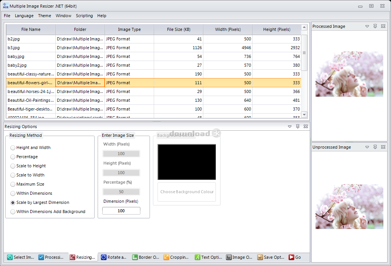
Task: Sort list by File Size (KB) column
Action: pos(179,29)
